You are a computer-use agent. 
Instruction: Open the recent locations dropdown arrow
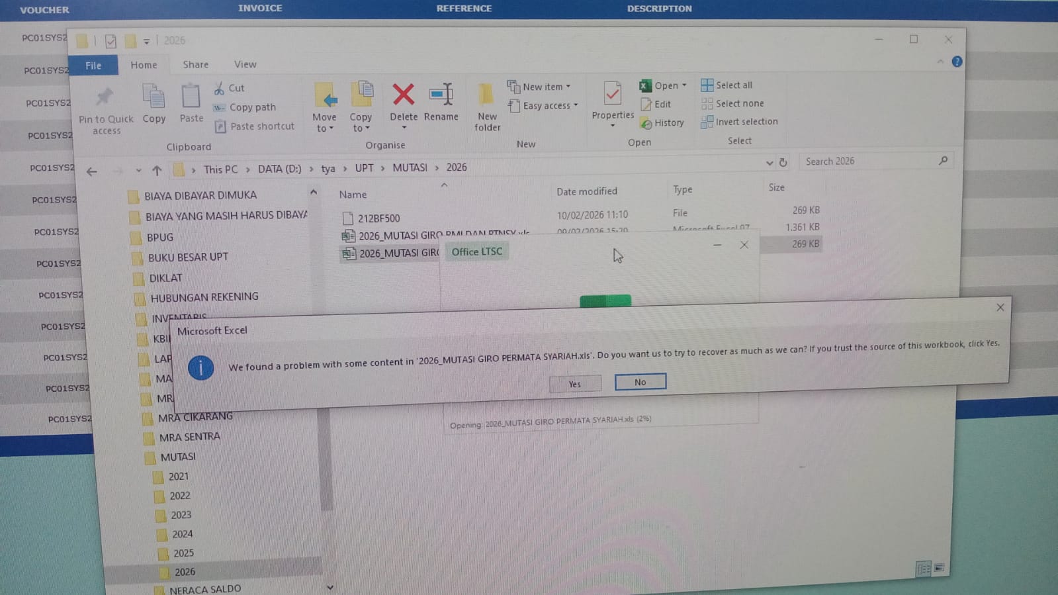138,170
